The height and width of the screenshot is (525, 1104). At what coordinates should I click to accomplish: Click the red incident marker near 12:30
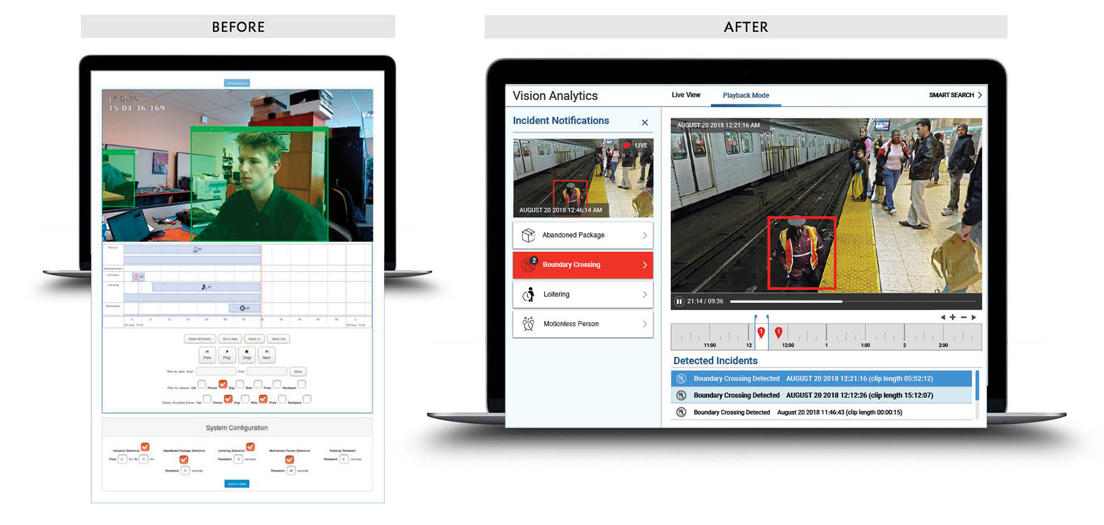[x=778, y=332]
